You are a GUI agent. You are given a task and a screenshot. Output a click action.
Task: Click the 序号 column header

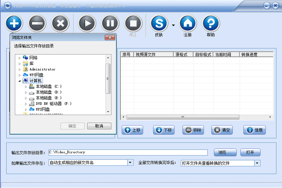coord(127,54)
